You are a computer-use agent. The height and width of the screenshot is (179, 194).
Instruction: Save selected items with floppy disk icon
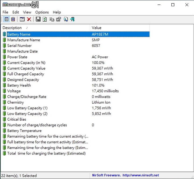click(38, 19)
